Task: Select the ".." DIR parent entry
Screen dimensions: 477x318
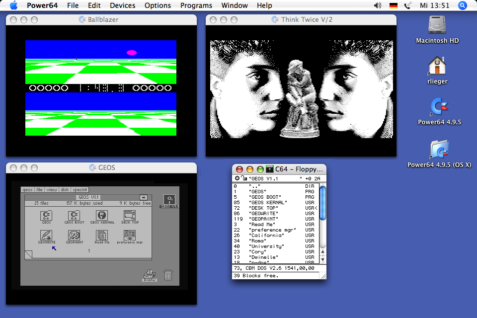Action: click(x=276, y=186)
